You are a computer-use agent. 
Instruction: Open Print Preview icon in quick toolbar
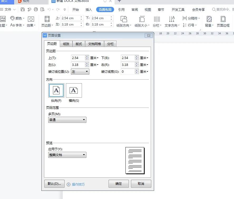coord(42,9)
